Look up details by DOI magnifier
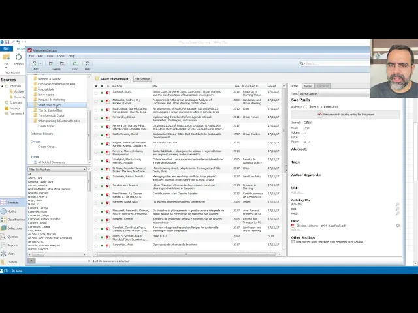The height and width of the screenshot is (313, 418). pos(398,209)
